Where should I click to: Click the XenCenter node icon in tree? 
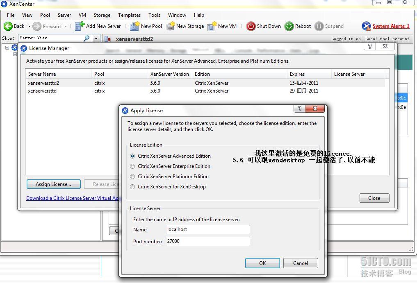pos(15,48)
